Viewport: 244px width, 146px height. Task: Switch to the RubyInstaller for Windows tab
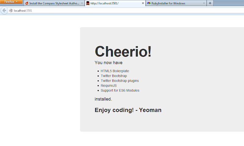176,3
